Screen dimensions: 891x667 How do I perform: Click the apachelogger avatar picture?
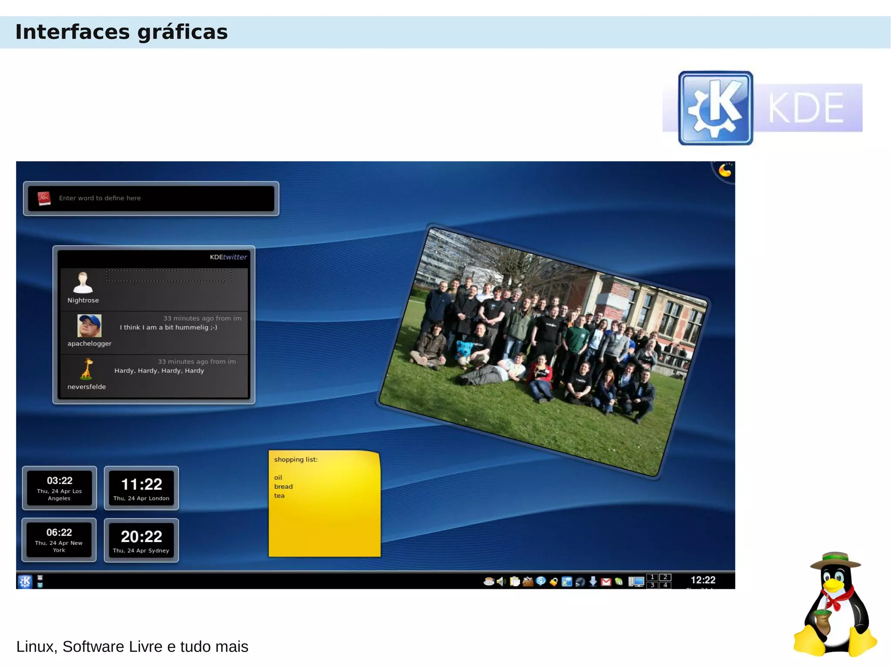(89, 326)
